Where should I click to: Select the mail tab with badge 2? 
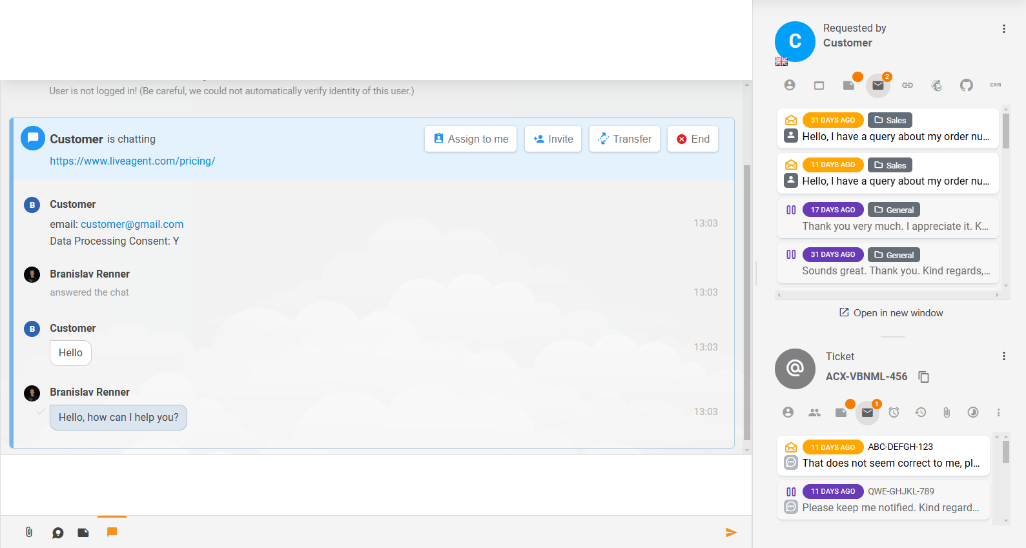click(x=877, y=85)
